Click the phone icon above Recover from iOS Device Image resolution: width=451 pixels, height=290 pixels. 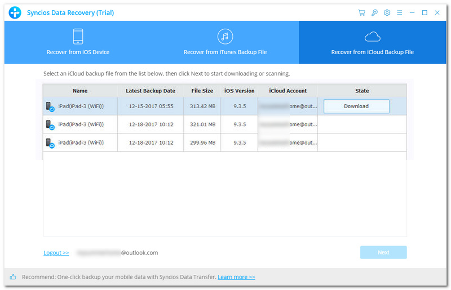point(78,37)
